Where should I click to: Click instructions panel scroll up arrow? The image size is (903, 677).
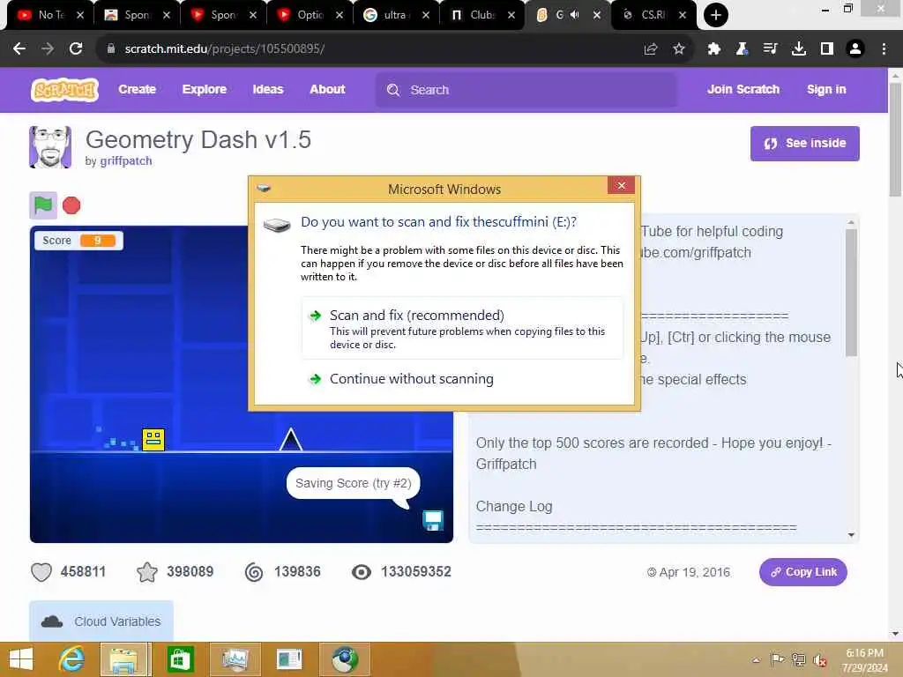[x=851, y=222]
